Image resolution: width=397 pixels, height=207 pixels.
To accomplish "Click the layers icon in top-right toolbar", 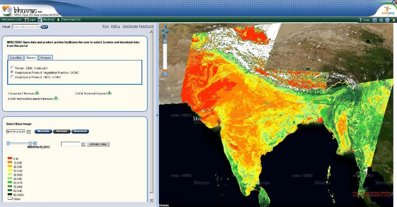I will click(x=381, y=20).
